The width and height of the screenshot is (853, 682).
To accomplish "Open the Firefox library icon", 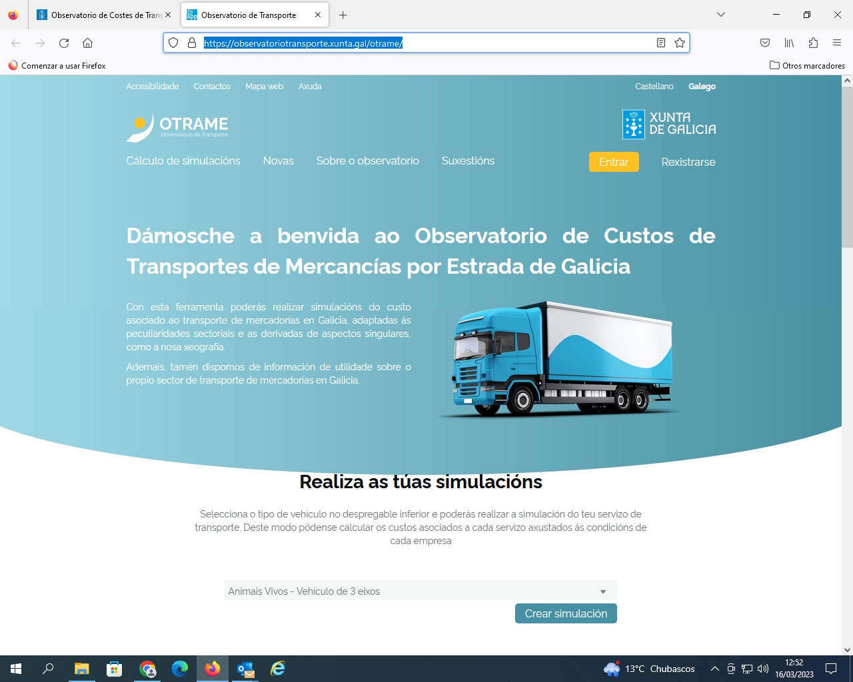I will [789, 43].
